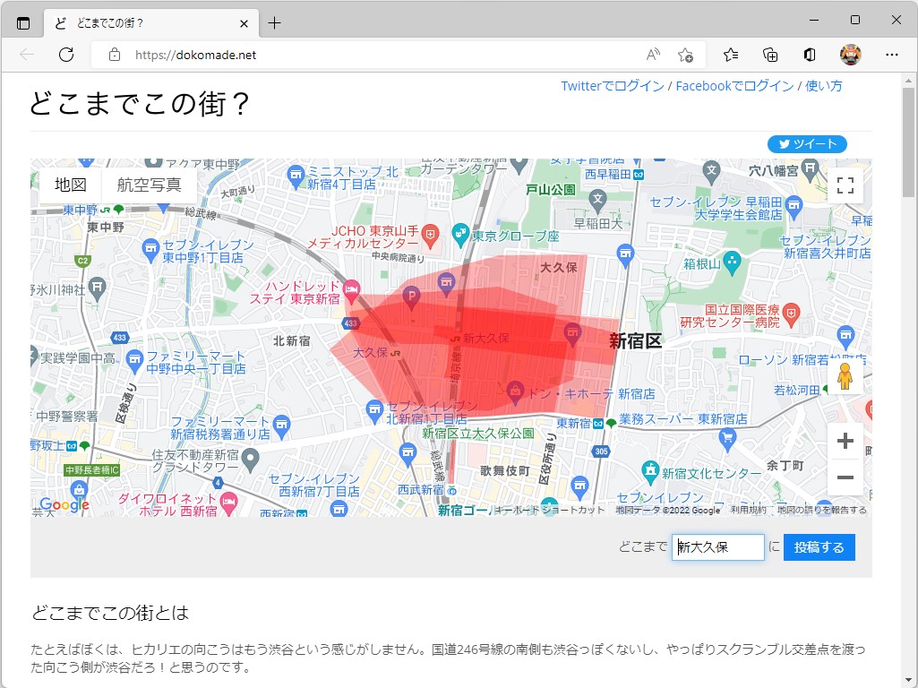This screenshot has height=688, width=918.
Task: Click the ツイート share button
Action: (x=806, y=144)
